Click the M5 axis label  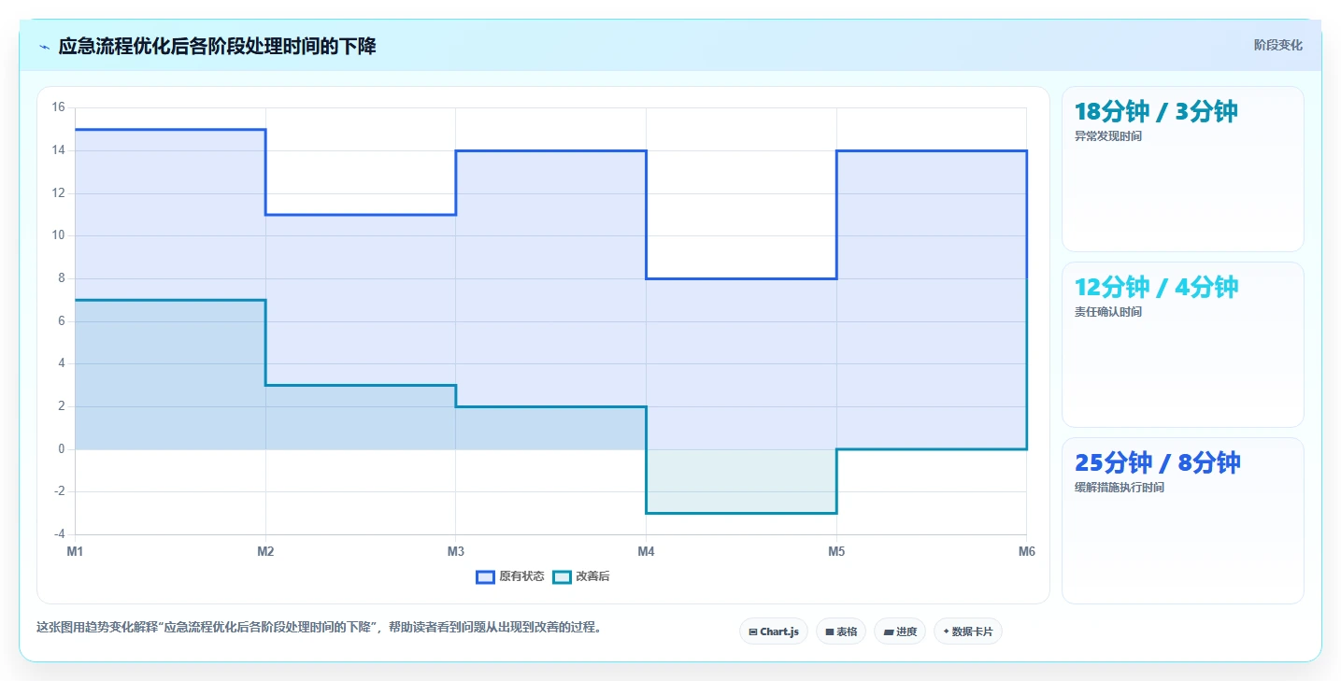[836, 552]
